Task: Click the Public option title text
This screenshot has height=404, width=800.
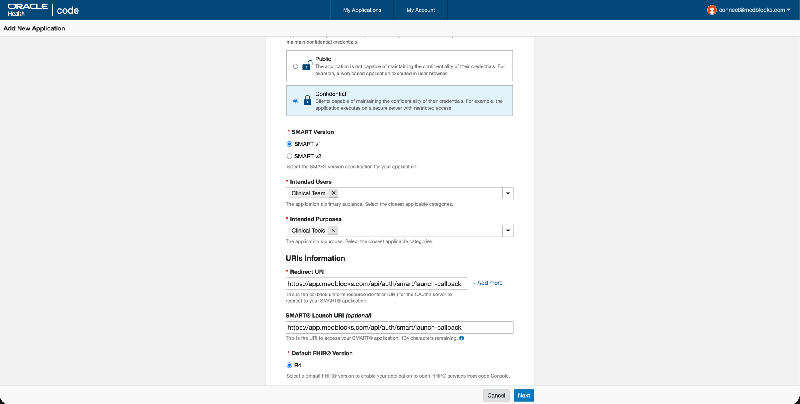Action: [323, 59]
